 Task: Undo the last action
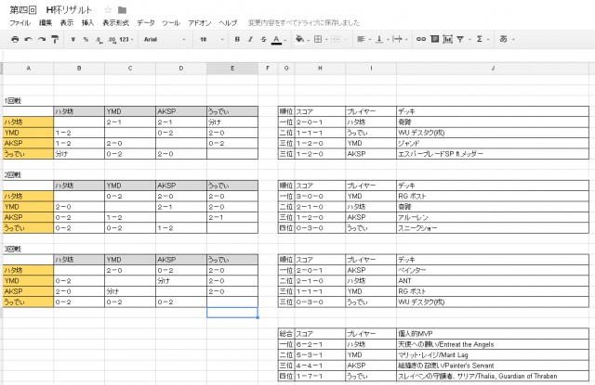pyautogui.click(x=28, y=39)
